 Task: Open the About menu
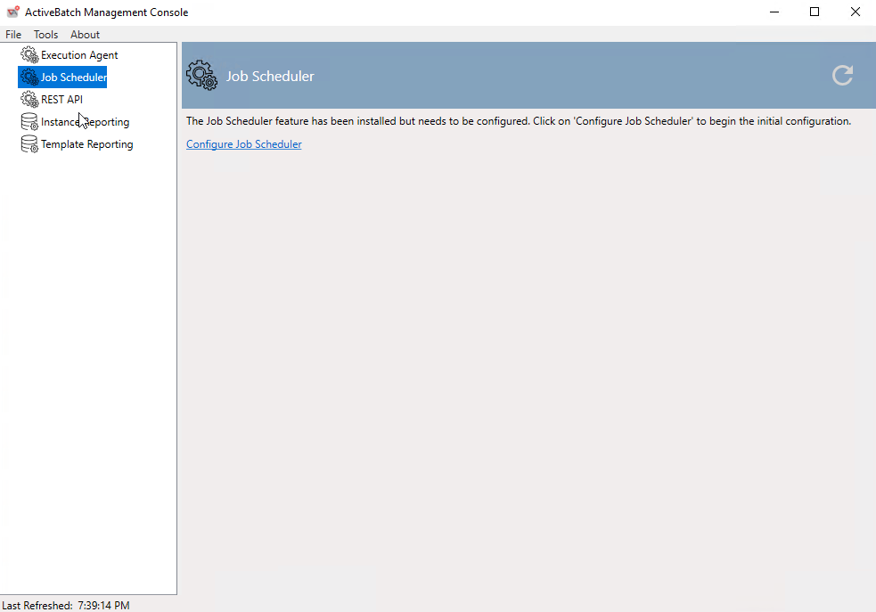click(85, 34)
